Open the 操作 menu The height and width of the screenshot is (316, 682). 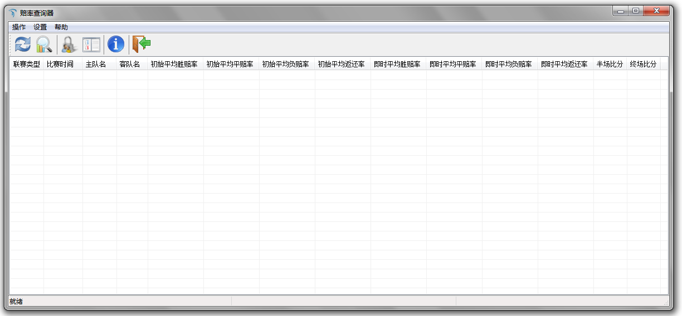click(x=19, y=27)
